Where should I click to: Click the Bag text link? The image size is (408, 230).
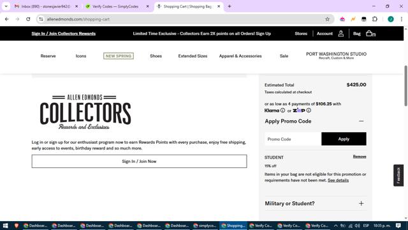[357, 33]
